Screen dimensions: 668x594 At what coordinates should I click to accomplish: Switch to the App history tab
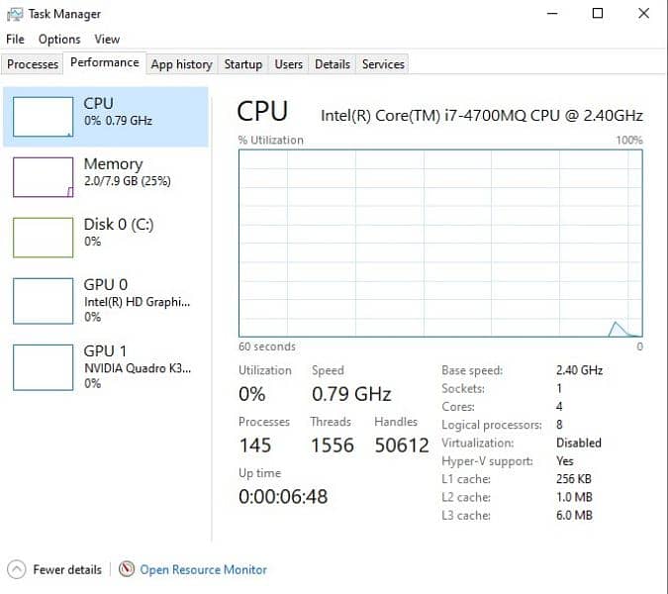(181, 64)
